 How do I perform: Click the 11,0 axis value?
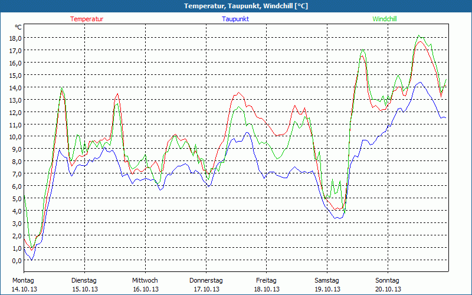click(17, 124)
